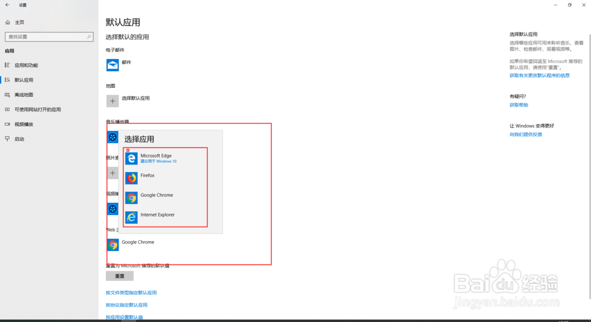Click the 主页 home icon

[x=8, y=22]
